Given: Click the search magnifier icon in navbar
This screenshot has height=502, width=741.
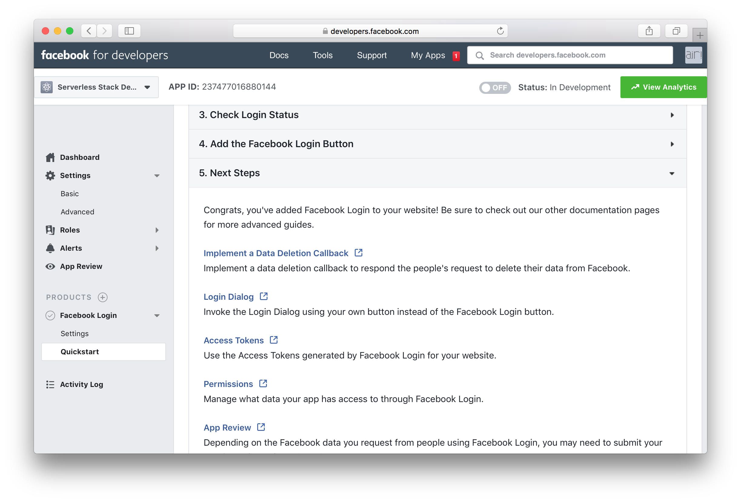Looking at the screenshot, I should pyautogui.click(x=480, y=55).
